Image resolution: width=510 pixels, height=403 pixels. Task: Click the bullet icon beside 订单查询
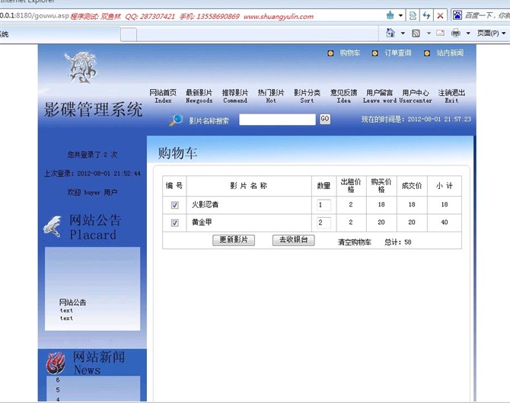(x=375, y=53)
